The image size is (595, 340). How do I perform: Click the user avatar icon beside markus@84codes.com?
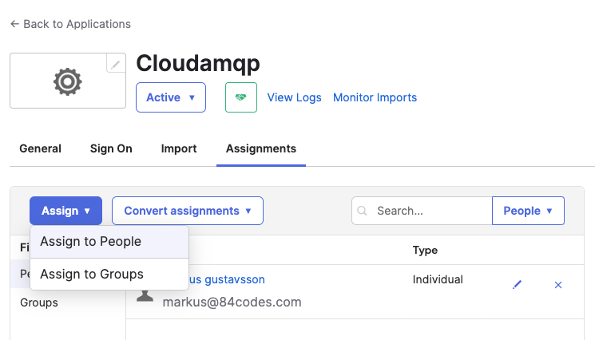tap(145, 295)
